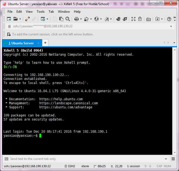Open the File menu
This screenshot has height=171, width=179.
pos(10,12)
